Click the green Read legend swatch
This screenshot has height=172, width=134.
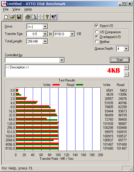tap(79, 85)
